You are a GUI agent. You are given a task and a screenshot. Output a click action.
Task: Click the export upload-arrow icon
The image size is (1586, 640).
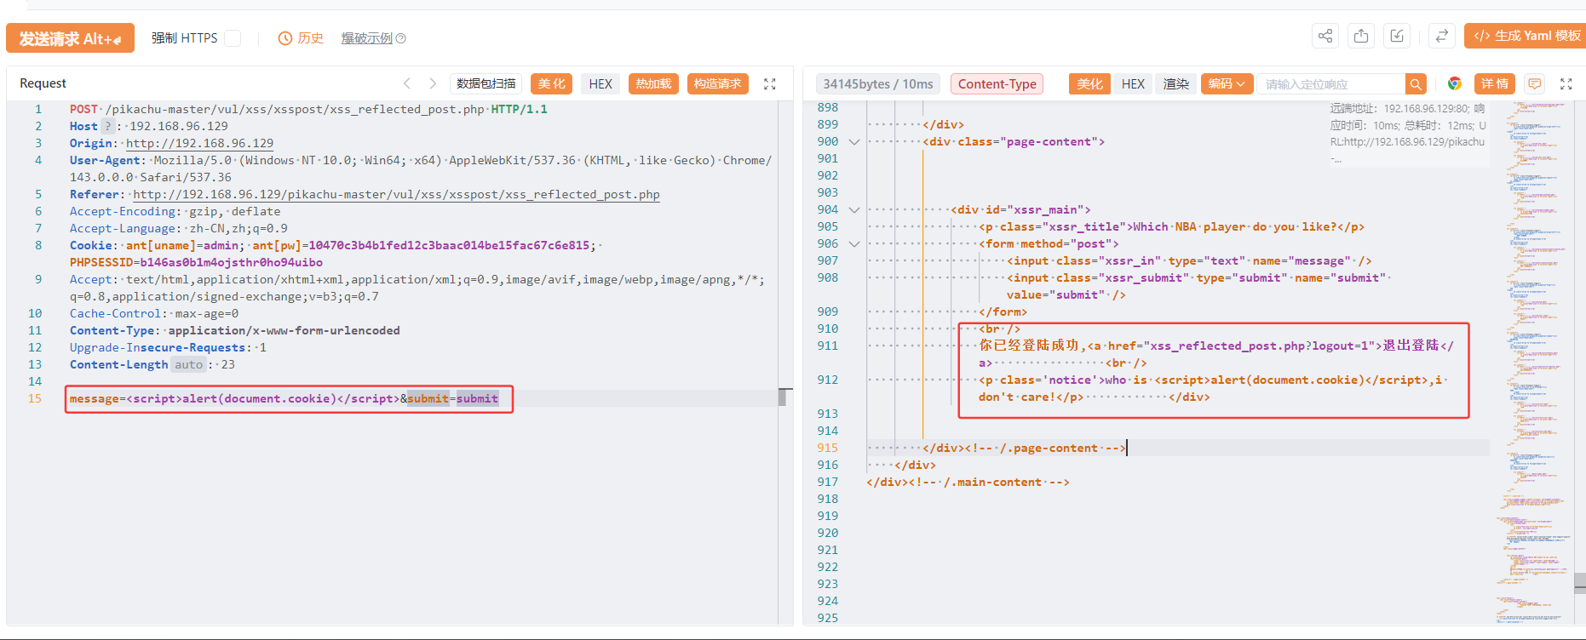pyautogui.click(x=1361, y=36)
